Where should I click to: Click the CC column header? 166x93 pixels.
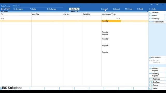point(2,14)
